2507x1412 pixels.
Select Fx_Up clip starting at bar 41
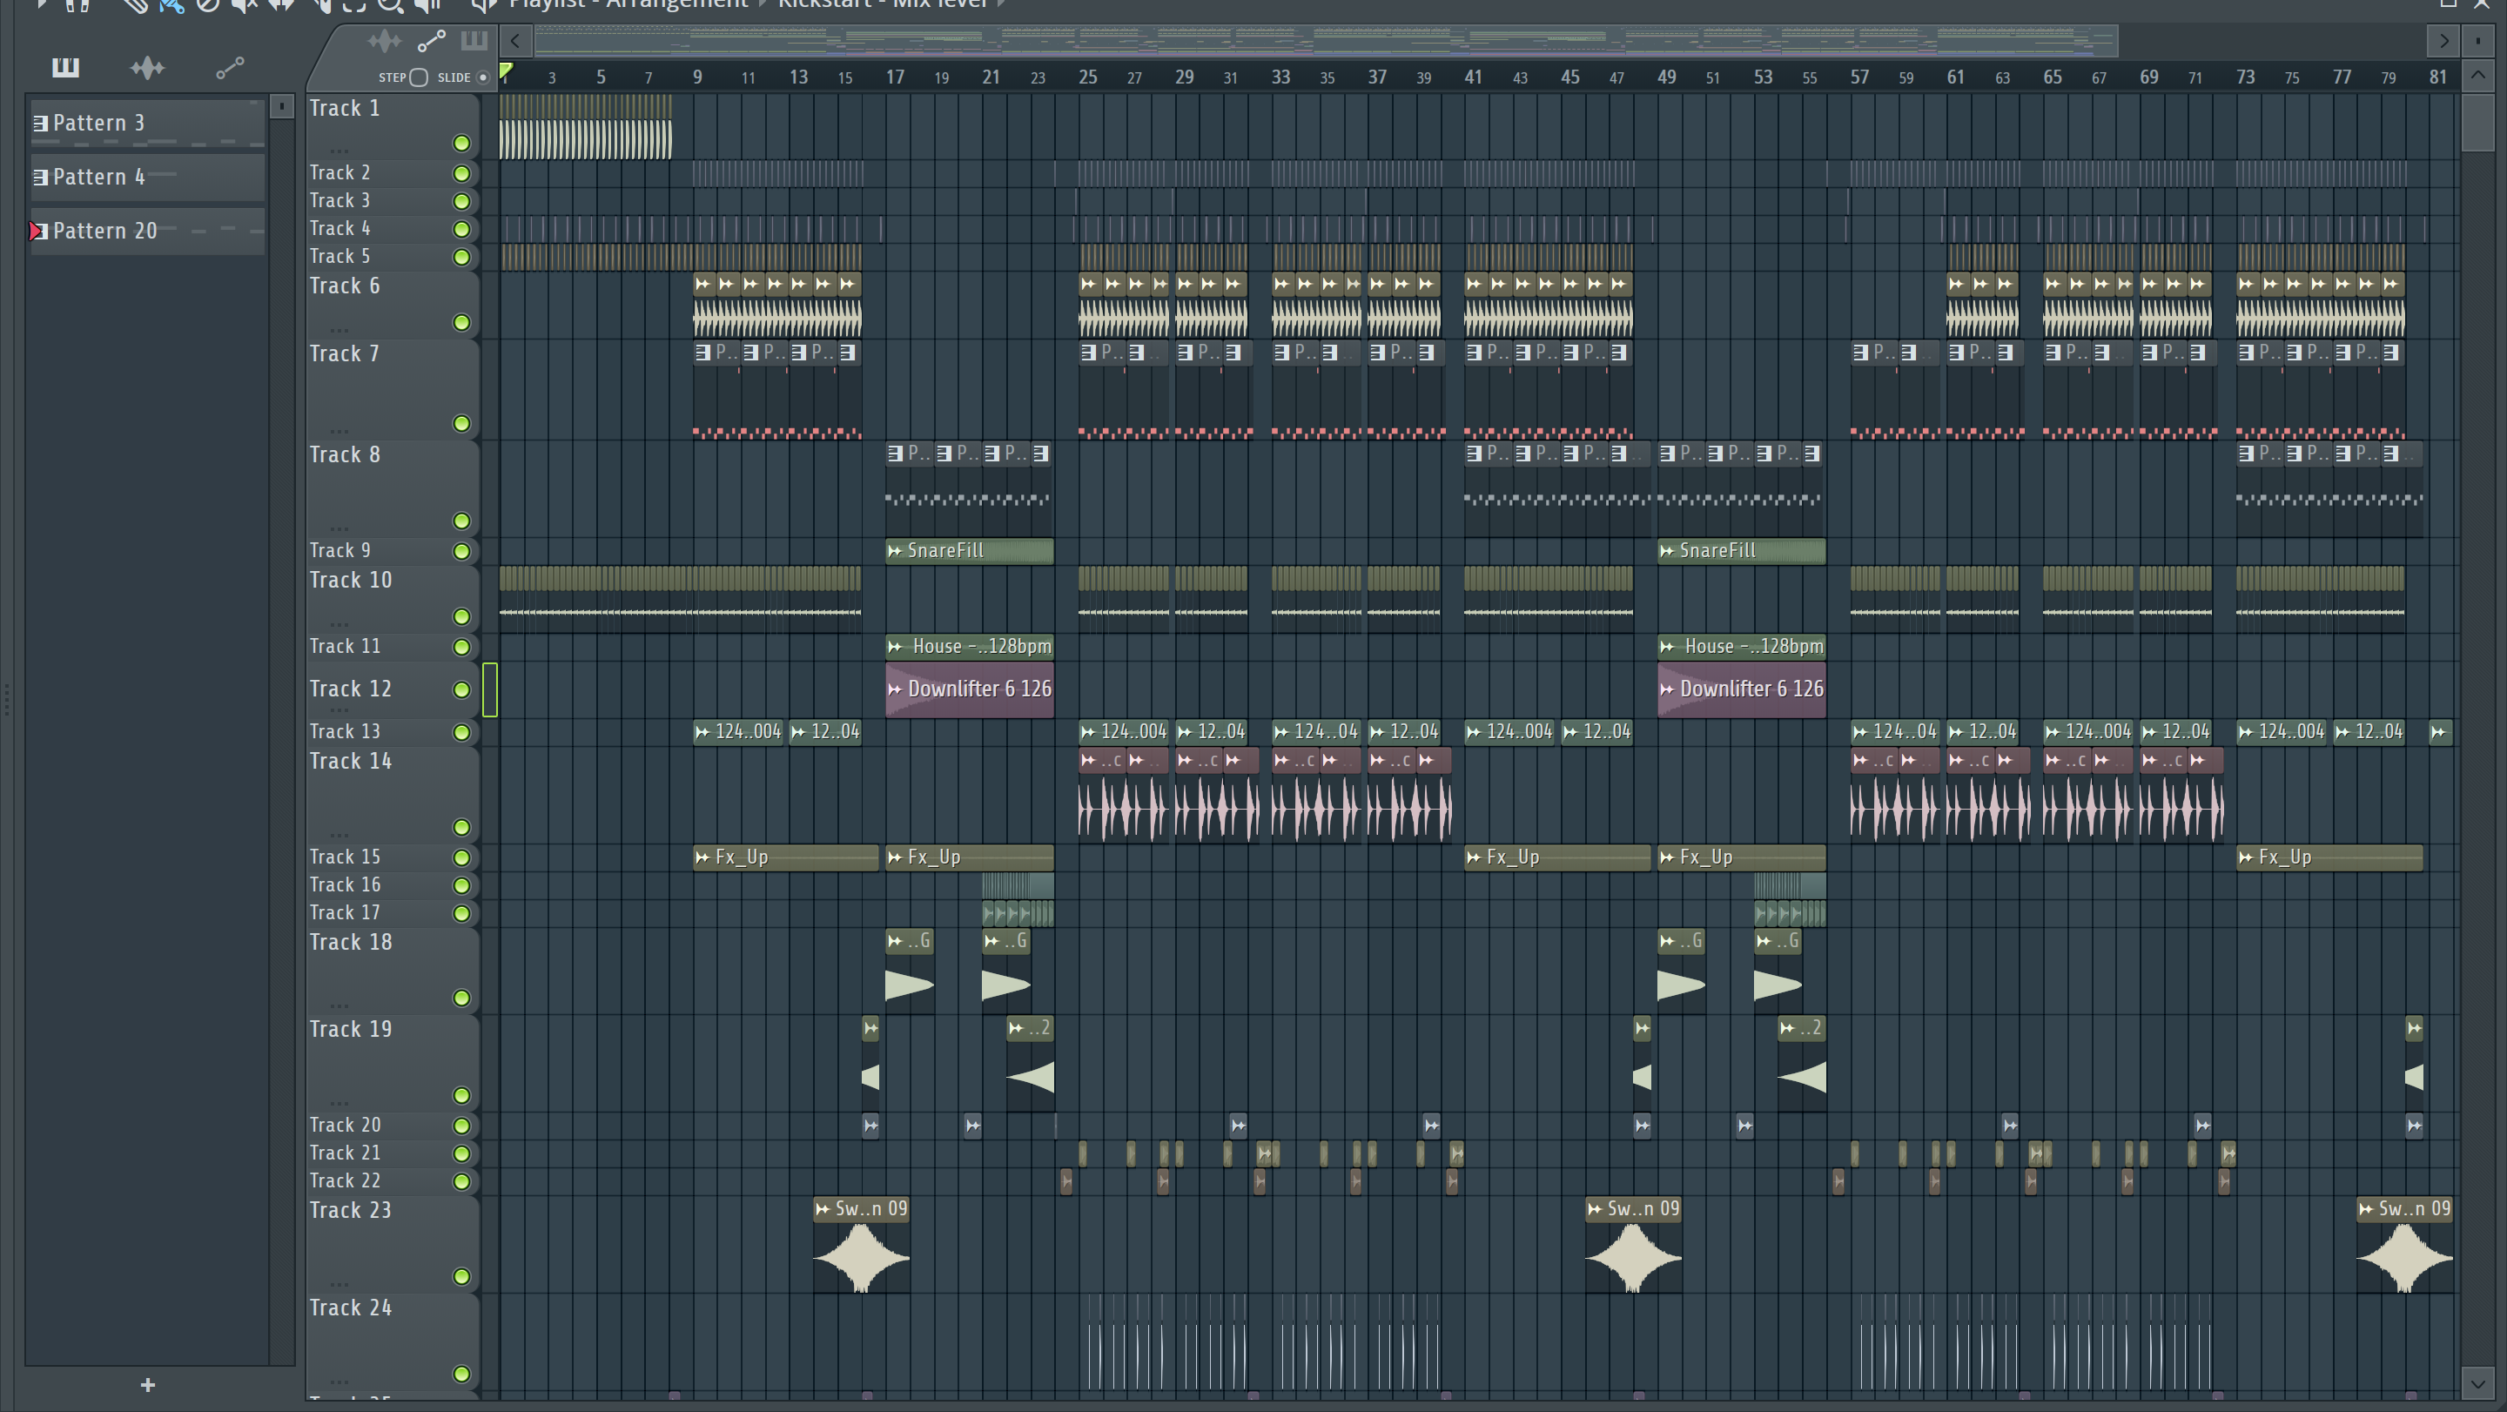1557,857
